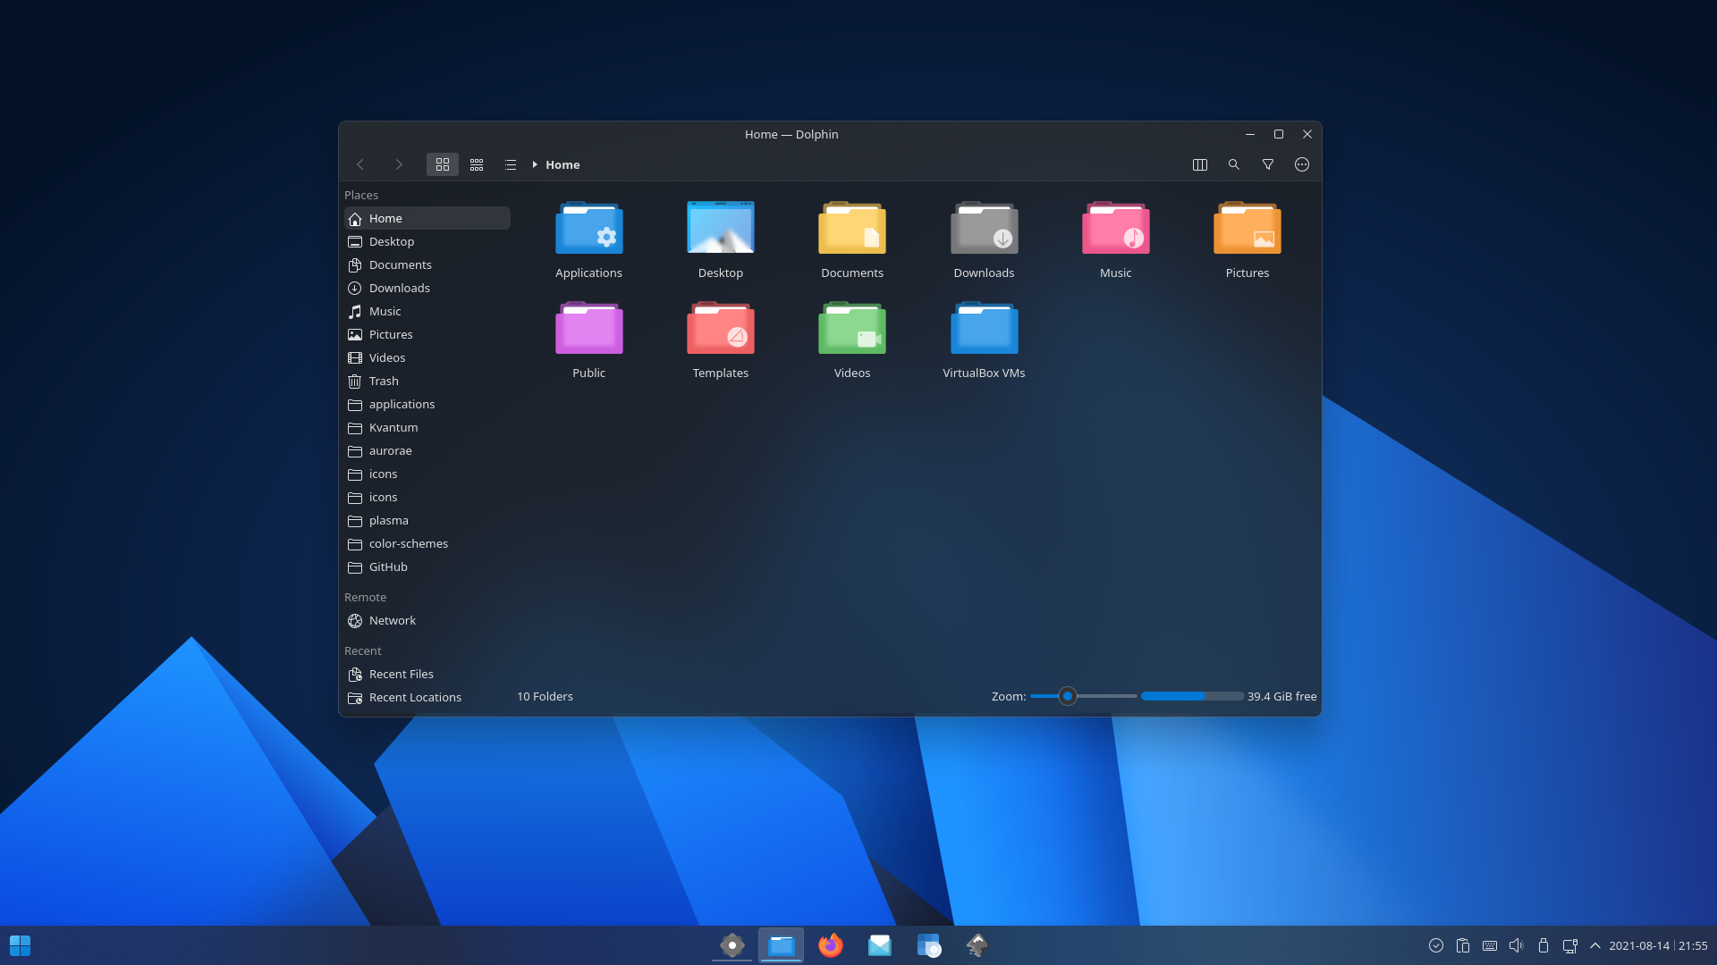The width and height of the screenshot is (1717, 965).
Task: Click the disk space usage bar
Action: tap(1192, 696)
